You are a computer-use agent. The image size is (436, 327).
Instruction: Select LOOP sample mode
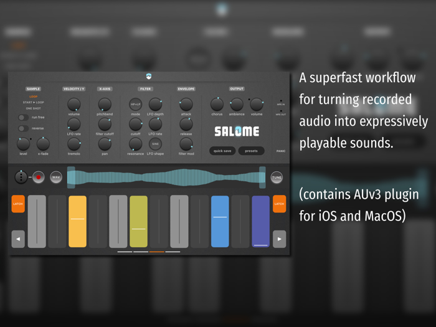pos(34,97)
